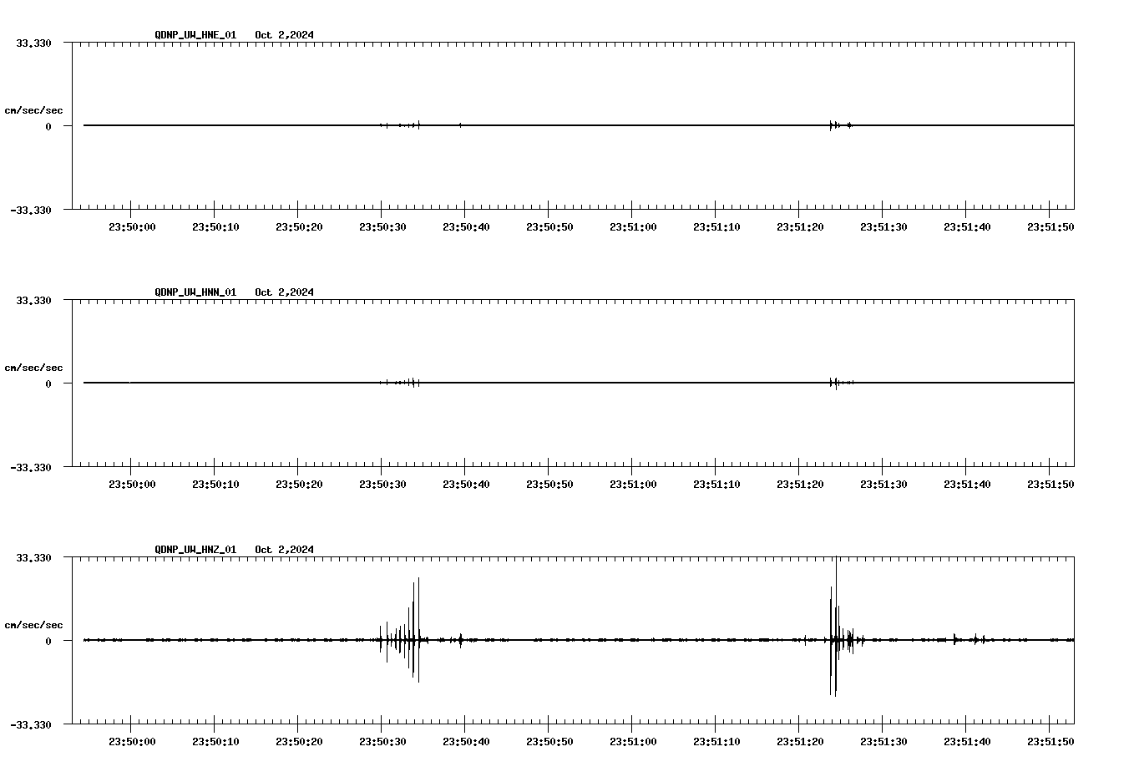Click the 23:51:10 time label on HNN plot
This screenshot has width=1134, height=772.
point(716,485)
